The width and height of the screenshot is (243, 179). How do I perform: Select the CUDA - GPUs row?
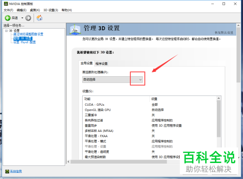(150, 105)
